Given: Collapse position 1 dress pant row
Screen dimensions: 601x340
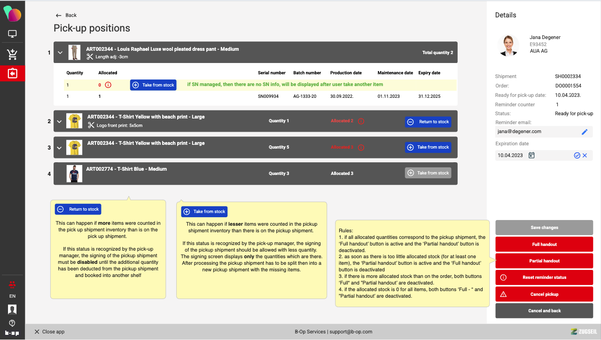Looking at the screenshot, I should coord(60,53).
